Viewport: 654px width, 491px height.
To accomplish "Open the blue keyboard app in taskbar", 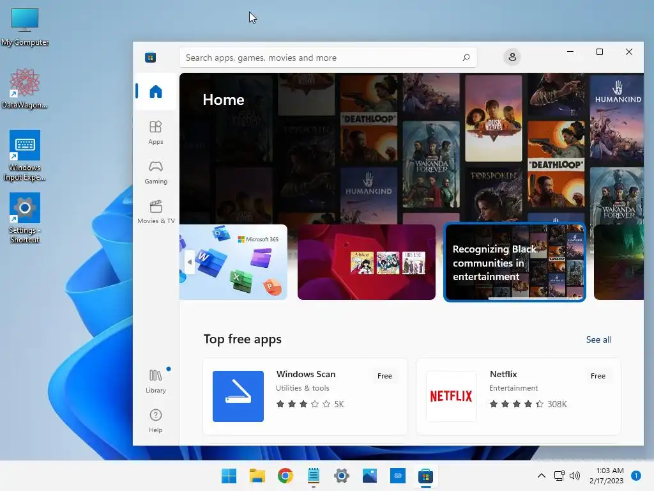I will pyautogui.click(x=397, y=476).
